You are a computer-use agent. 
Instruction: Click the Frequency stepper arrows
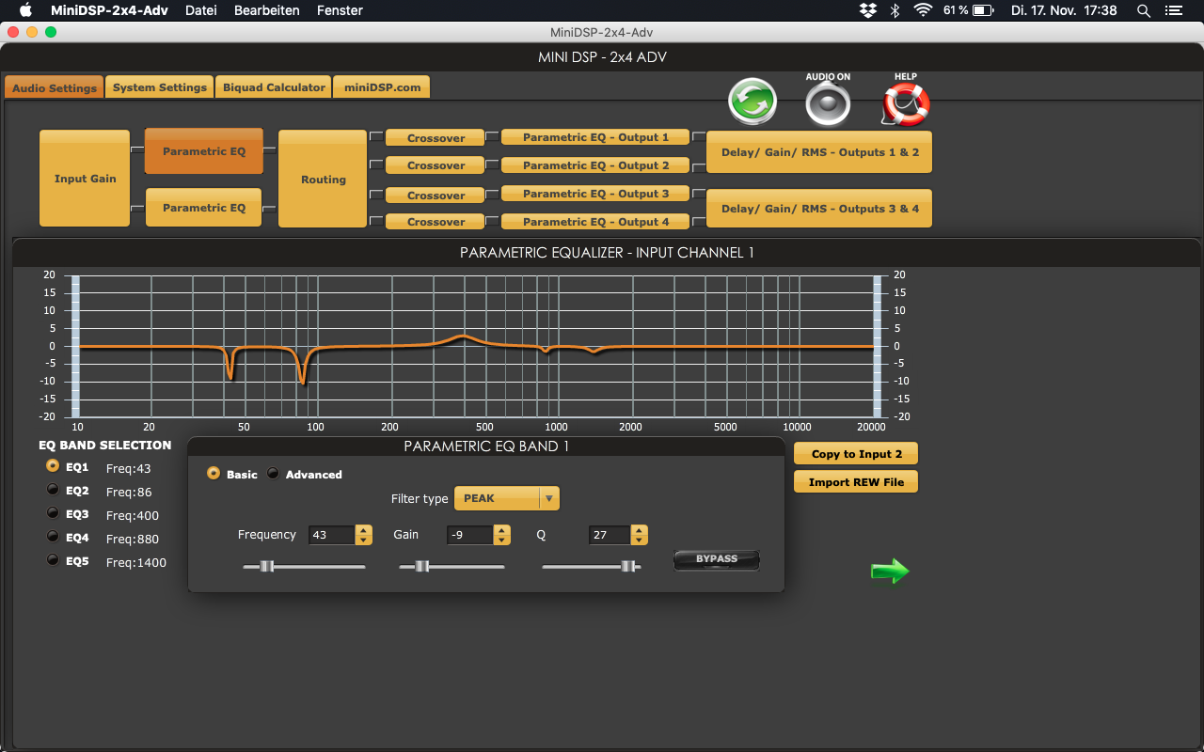tap(363, 535)
